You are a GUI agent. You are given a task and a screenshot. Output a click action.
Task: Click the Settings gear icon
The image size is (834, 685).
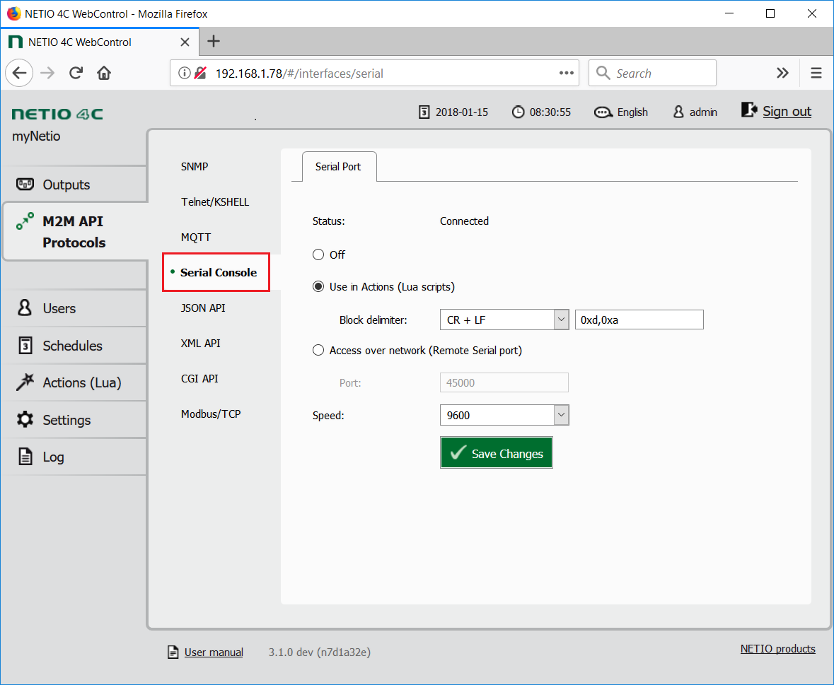pos(25,419)
